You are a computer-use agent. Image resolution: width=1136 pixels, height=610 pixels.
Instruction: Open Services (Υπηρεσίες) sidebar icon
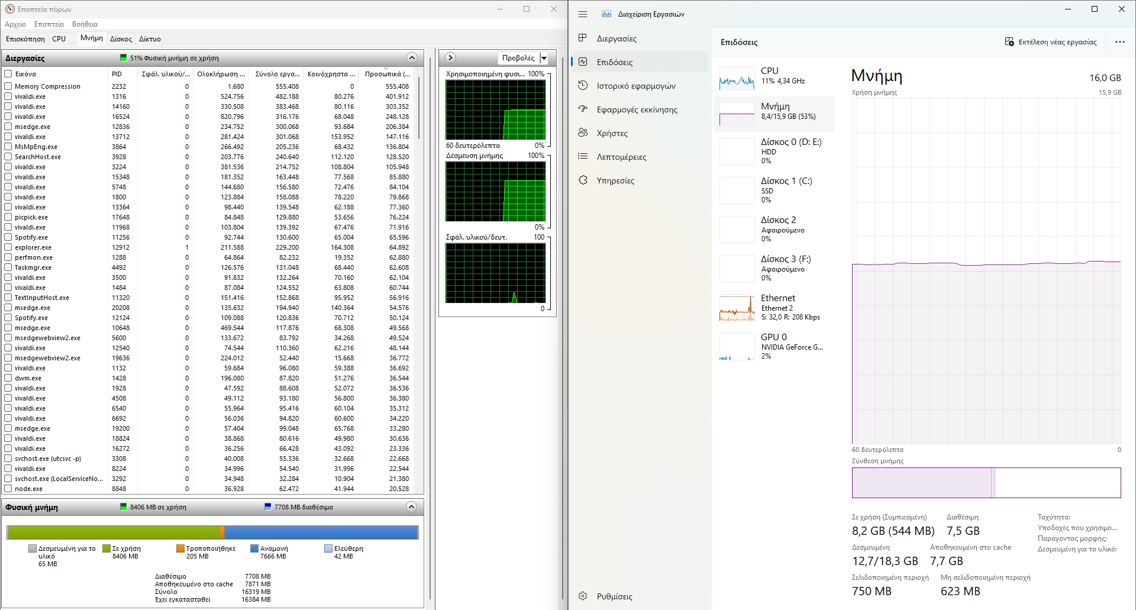[x=583, y=180]
